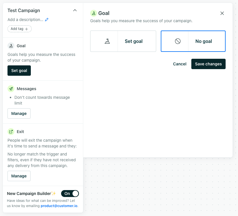The image size is (238, 216).
Task: Cancel the goal changes
Action: 180,64
